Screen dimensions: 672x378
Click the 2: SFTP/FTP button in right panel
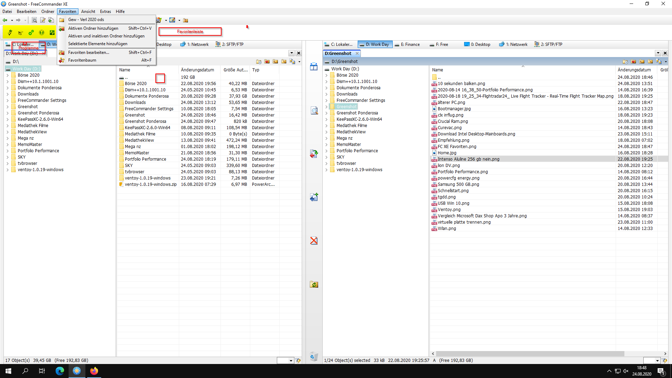[x=548, y=44]
